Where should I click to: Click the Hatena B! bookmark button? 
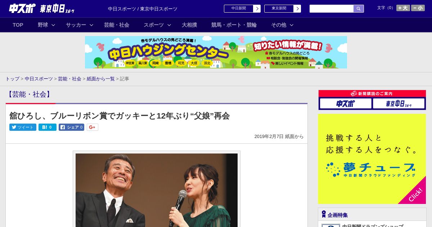coord(48,127)
